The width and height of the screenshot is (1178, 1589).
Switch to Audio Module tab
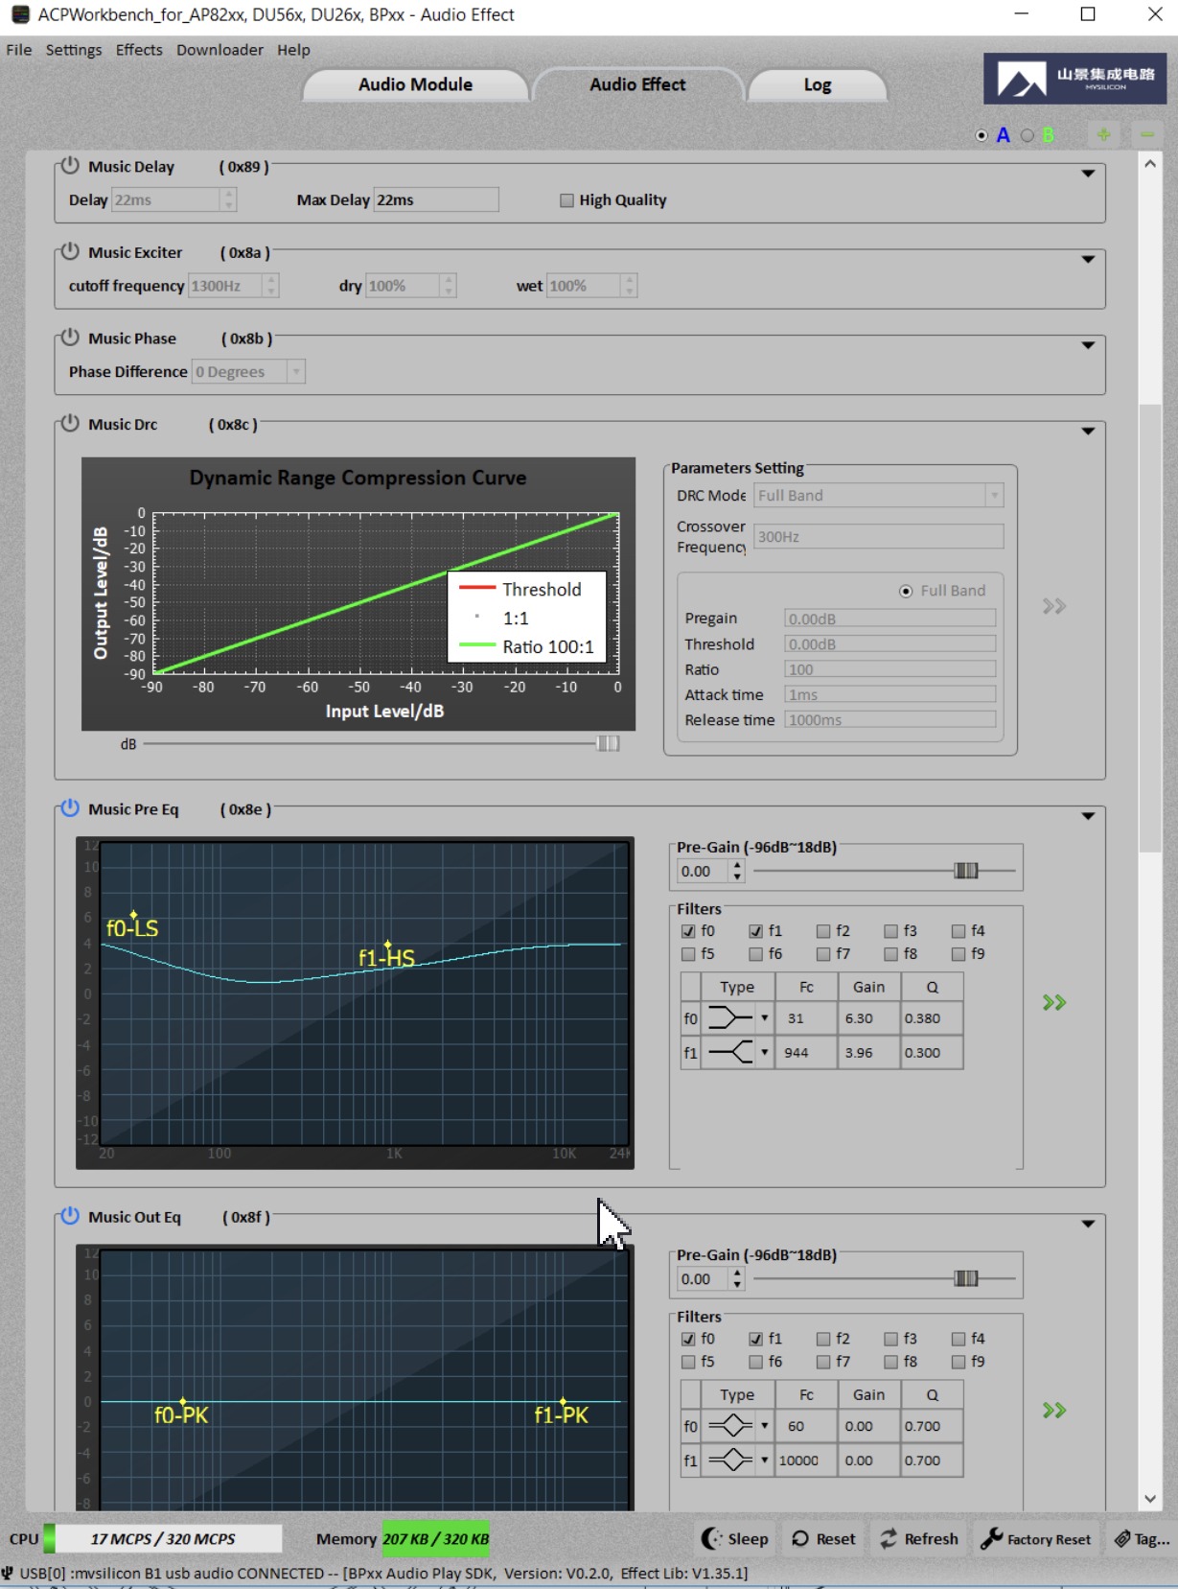pyautogui.click(x=415, y=84)
